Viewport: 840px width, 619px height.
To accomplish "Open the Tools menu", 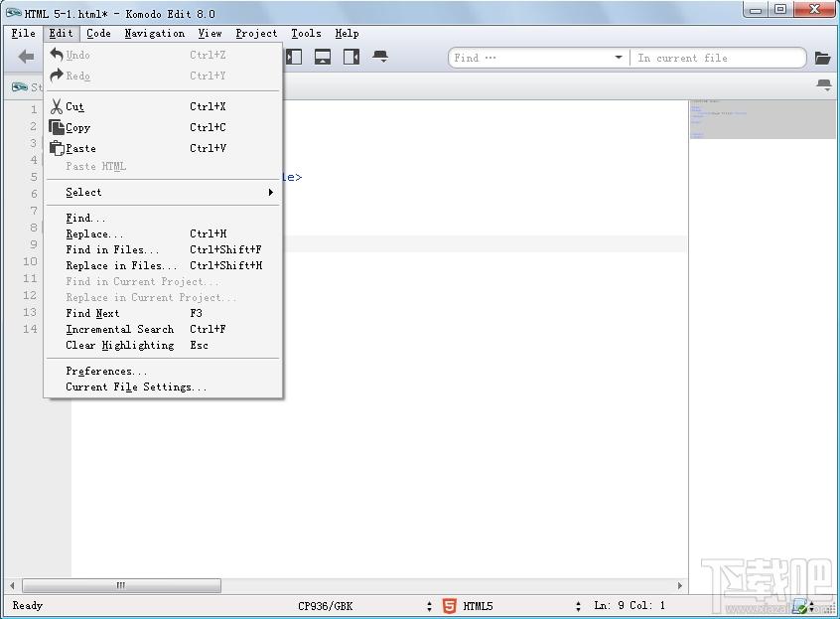I will point(306,33).
